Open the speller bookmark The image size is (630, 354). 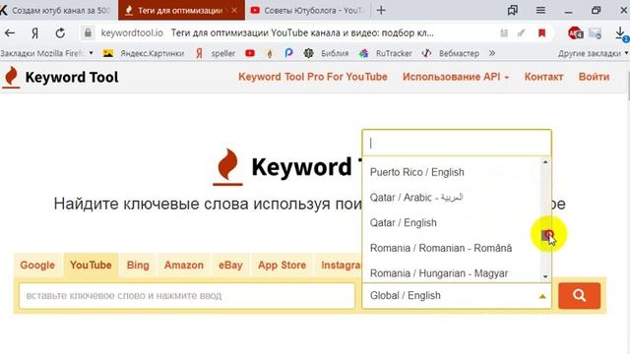point(216,53)
